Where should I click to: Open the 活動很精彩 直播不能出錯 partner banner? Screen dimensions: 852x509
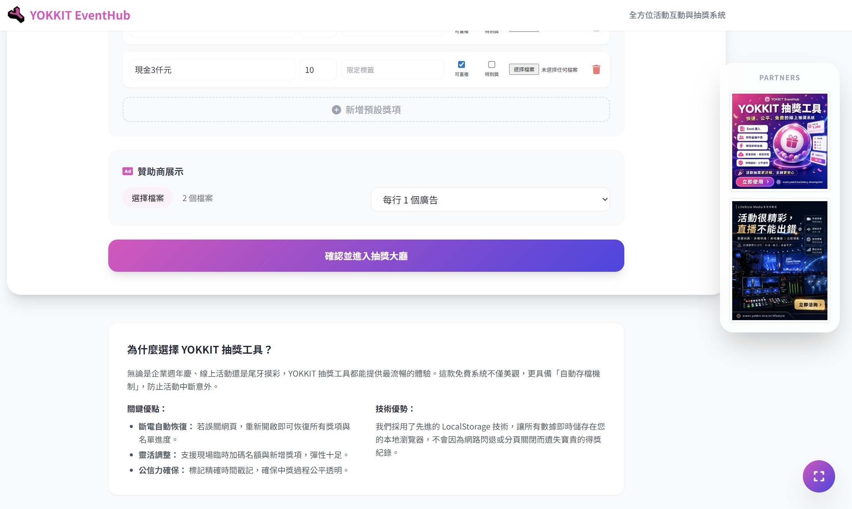click(x=779, y=261)
